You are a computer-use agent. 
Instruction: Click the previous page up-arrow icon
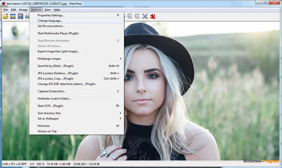point(130,16)
